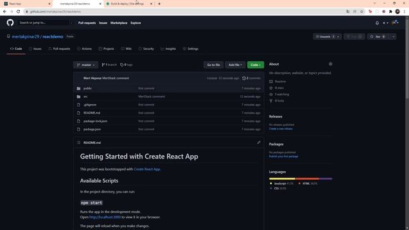Open the Create React App link
The height and width of the screenshot is (230, 409).
(x=147, y=169)
